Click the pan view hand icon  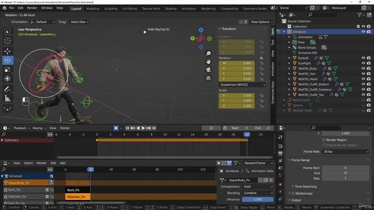208,62
